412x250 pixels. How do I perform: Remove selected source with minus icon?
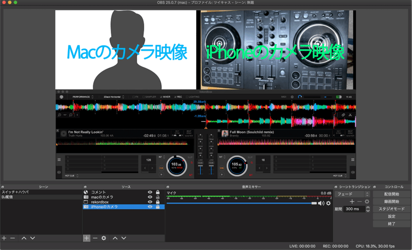pyautogui.click(x=95, y=238)
